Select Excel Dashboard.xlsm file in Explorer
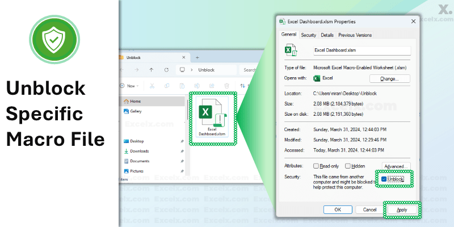The width and height of the screenshot is (454, 227). (x=212, y=116)
